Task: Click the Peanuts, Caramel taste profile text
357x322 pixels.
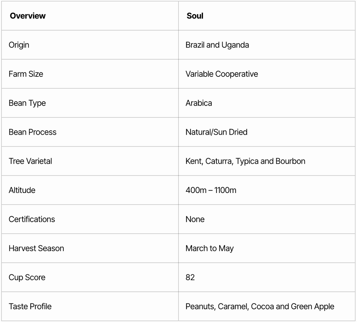Action: pyautogui.click(x=260, y=307)
